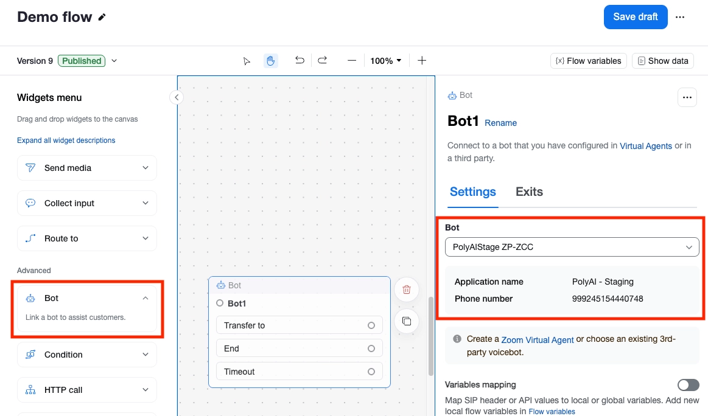Click the Route to widget icon
The image size is (708, 416).
tap(30, 238)
